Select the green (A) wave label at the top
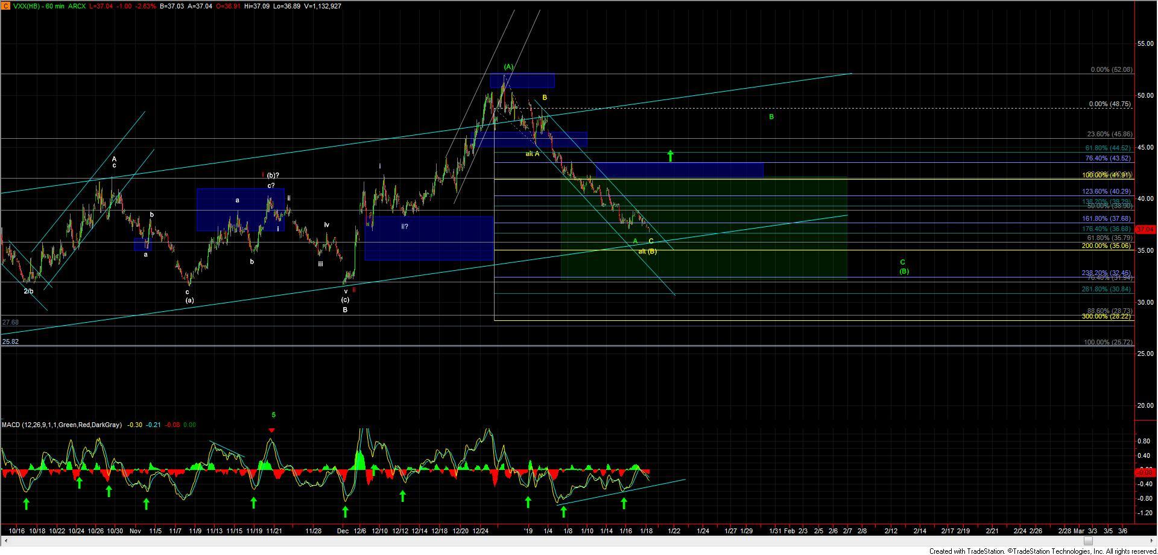 508,67
